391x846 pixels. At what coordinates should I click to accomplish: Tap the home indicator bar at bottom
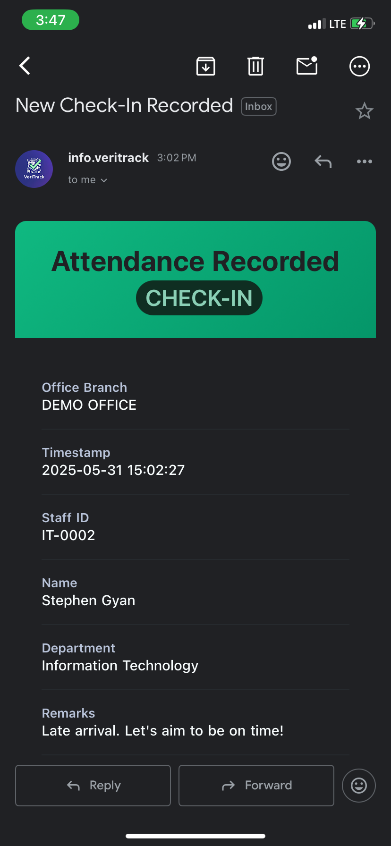(195, 836)
